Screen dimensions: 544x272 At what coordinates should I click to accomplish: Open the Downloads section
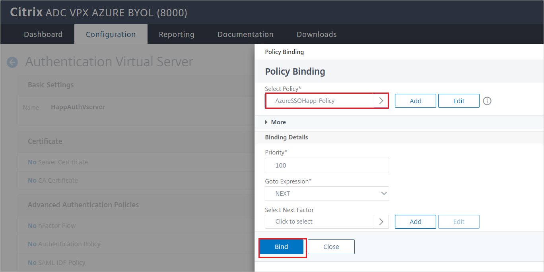[317, 34]
